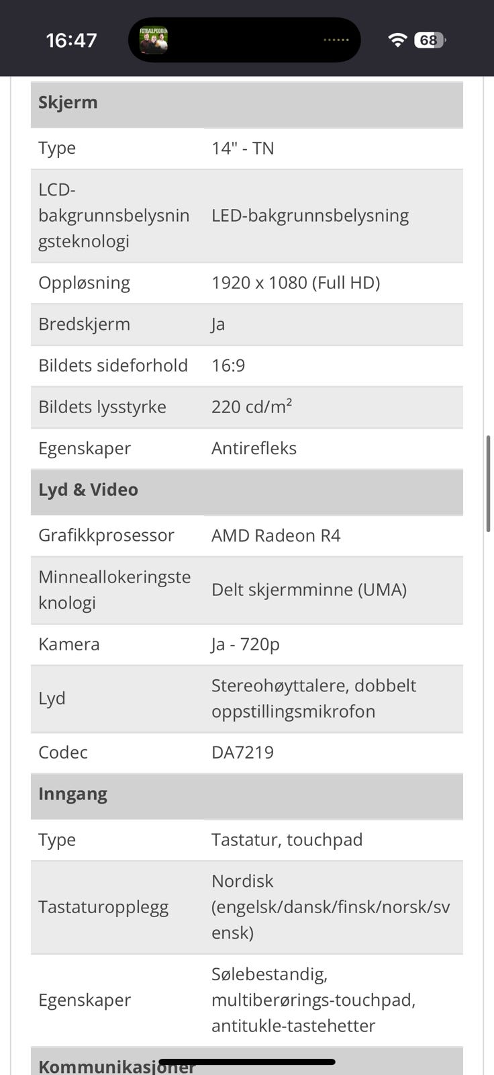This screenshot has width=494, height=1075.
Task: Tap the battery indicator showing 68
Action: (x=430, y=40)
